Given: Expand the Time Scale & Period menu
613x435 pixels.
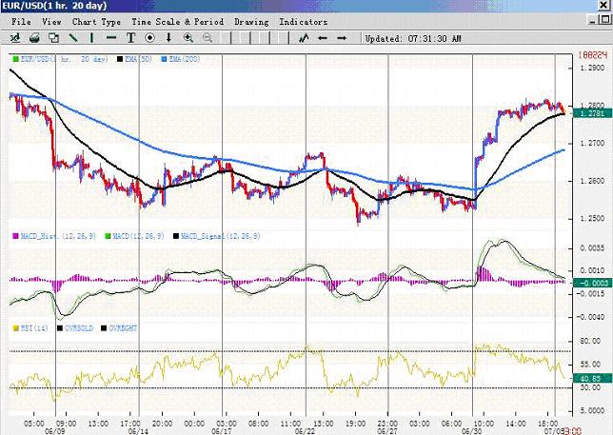Looking at the screenshot, I should pyautogui.click(x=175, y=21).
